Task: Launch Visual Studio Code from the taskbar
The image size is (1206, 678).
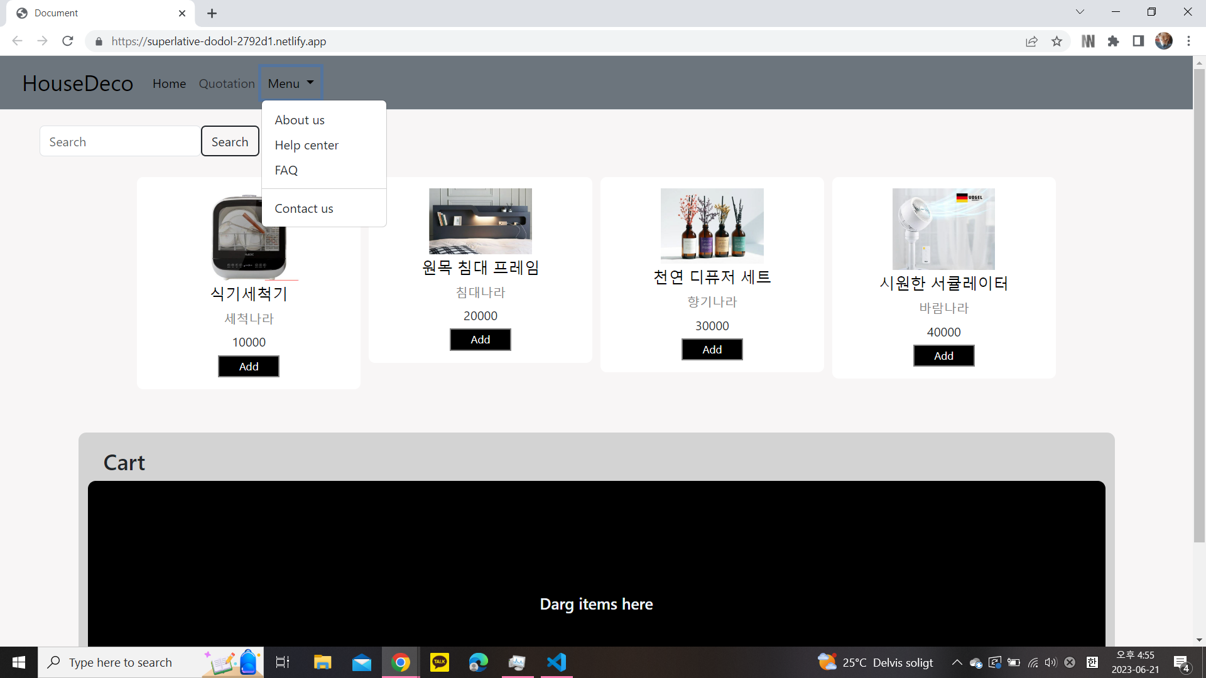Action: 556,662
